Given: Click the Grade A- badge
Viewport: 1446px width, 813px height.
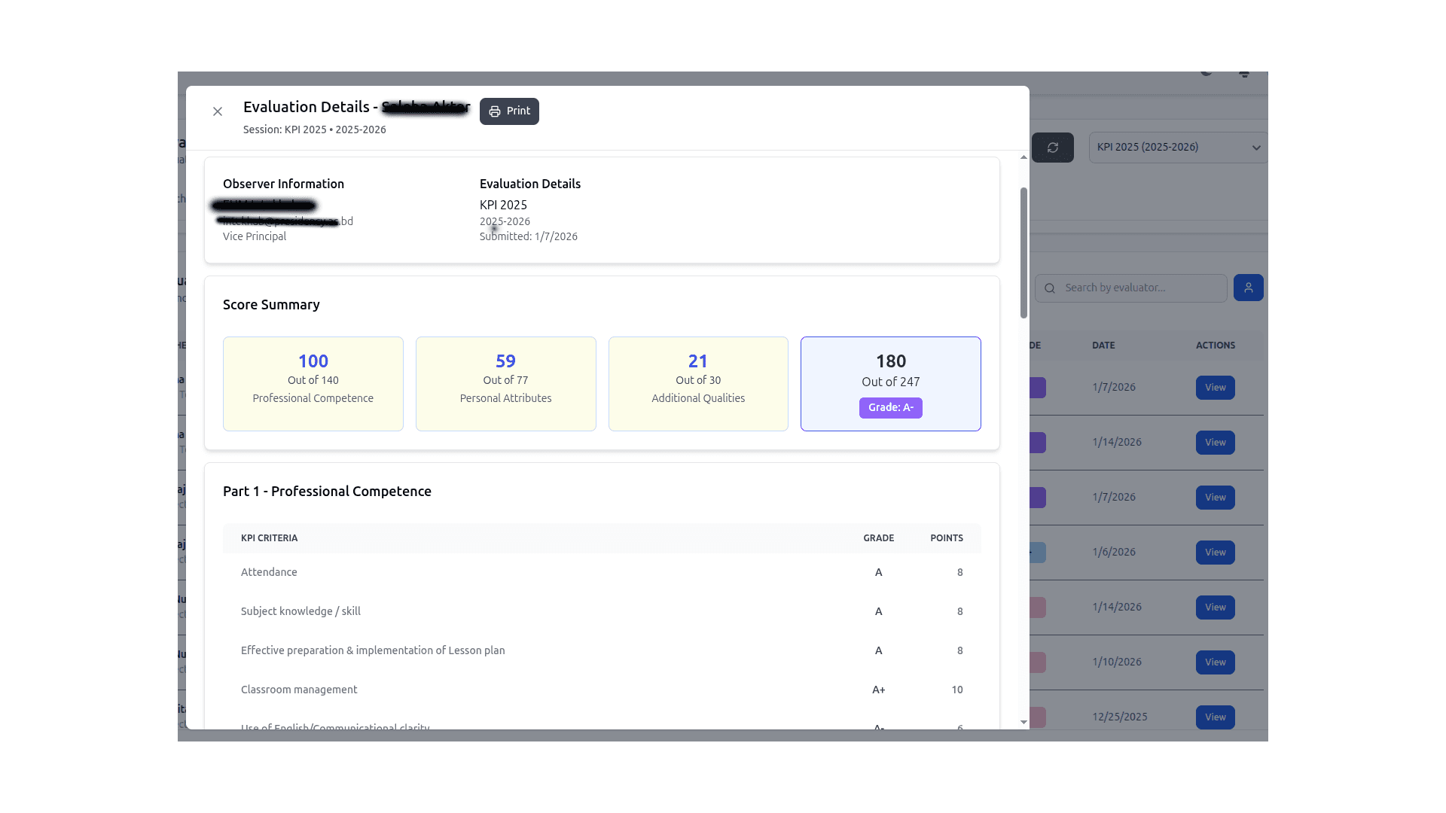Looking at the screenshot, I should [x=890, y=407].
